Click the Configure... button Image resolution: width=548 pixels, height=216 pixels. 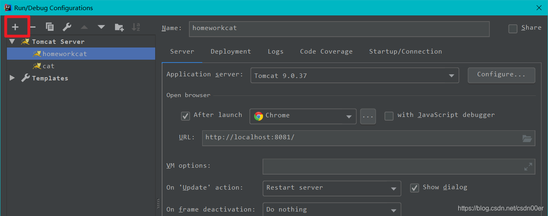pyautogui.click(x=501, y=75)
